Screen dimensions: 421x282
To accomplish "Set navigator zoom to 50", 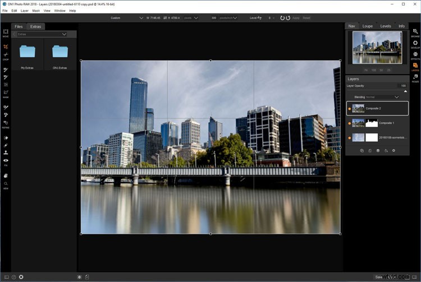I will tap(381, 70).
